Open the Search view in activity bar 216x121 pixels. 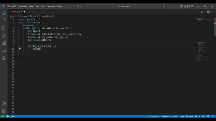click(4, 20)
